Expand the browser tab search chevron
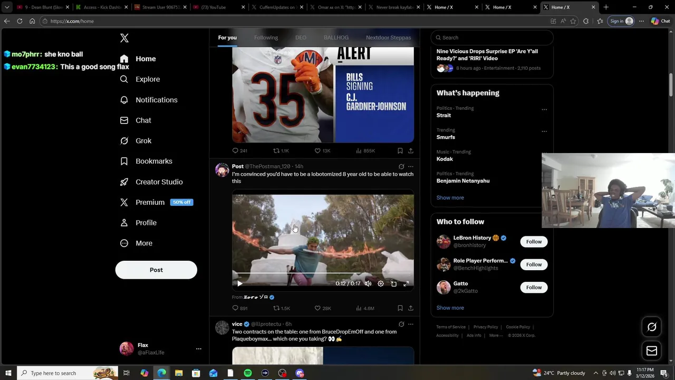675x380 pixels. coord(7,7)
